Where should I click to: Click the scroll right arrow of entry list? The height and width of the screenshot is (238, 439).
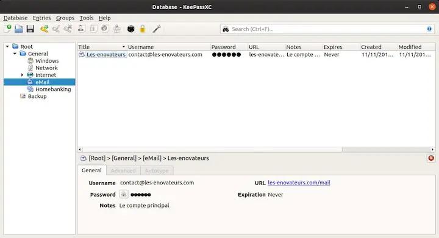point(432,150)
